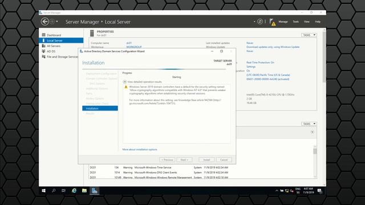Viewport: 365px width, 205px height.
Task: Click the Server Manager back arrow
Action: pyautogui.click(x=45, y=22)
